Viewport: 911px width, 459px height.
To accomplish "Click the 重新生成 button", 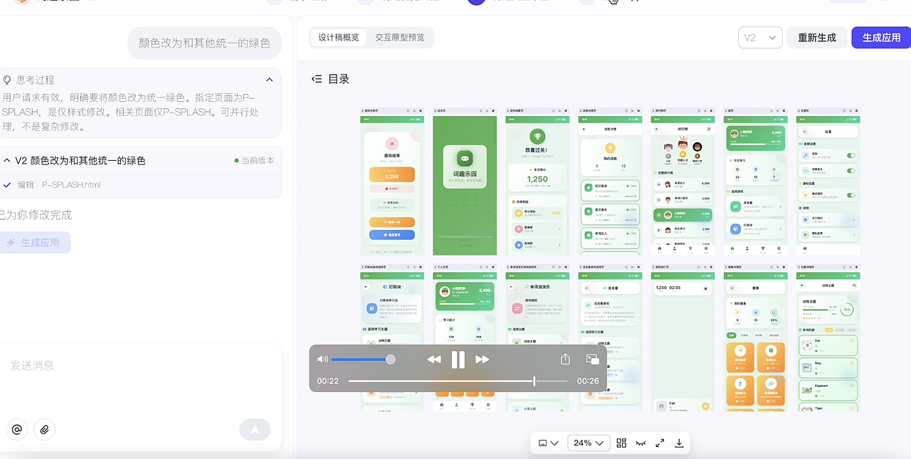I will pos(816,37).
